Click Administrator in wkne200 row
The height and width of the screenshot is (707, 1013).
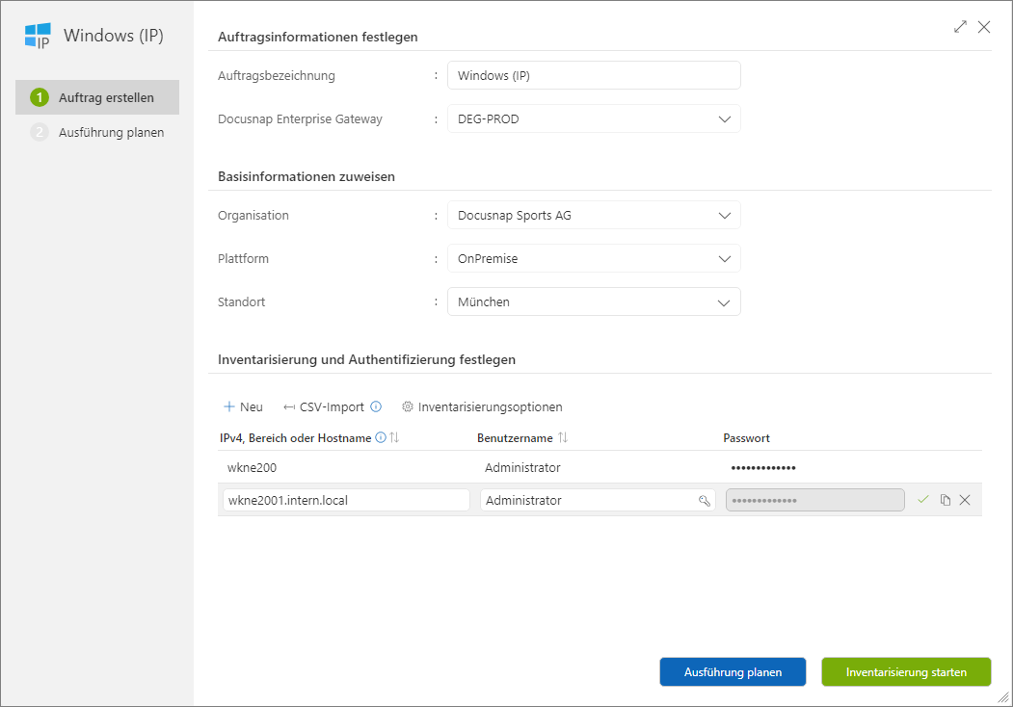[x=522, y=467]
